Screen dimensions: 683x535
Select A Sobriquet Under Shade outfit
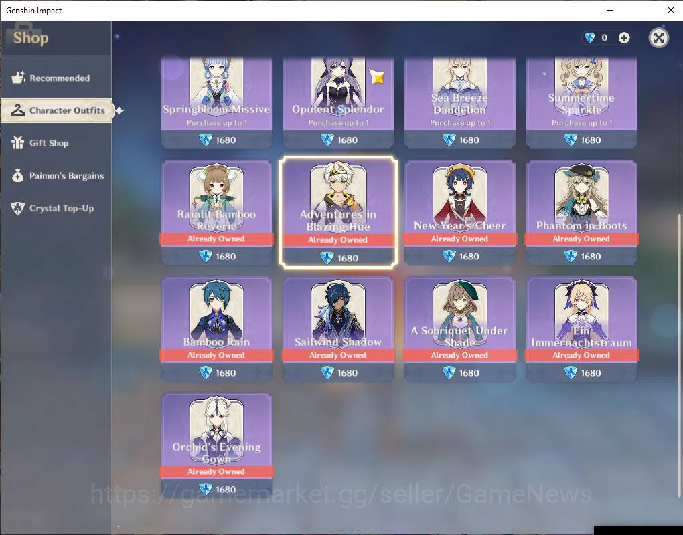[459, 329]
